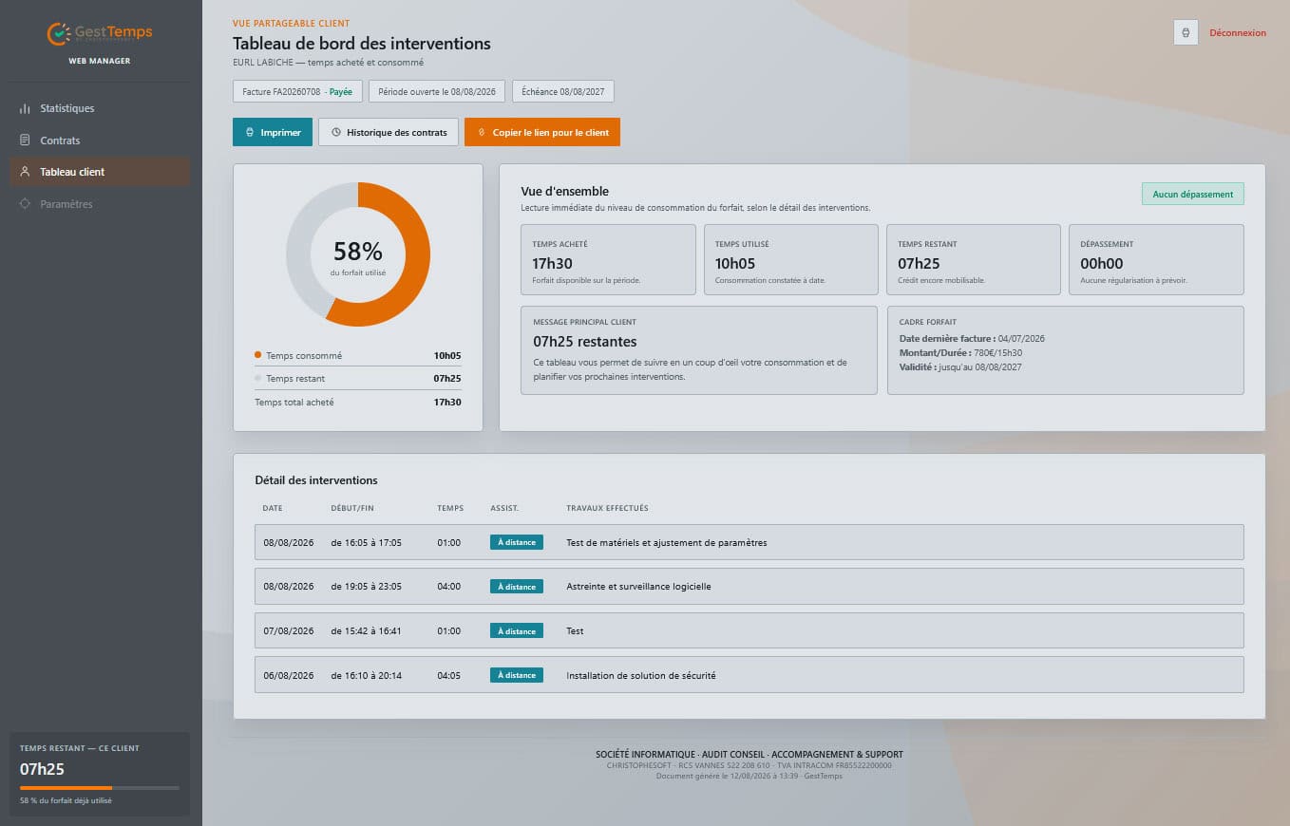This screenshot has height=826, width=1290.
Task: Click the Paramètres gear icon
Action: pos(26,204)
